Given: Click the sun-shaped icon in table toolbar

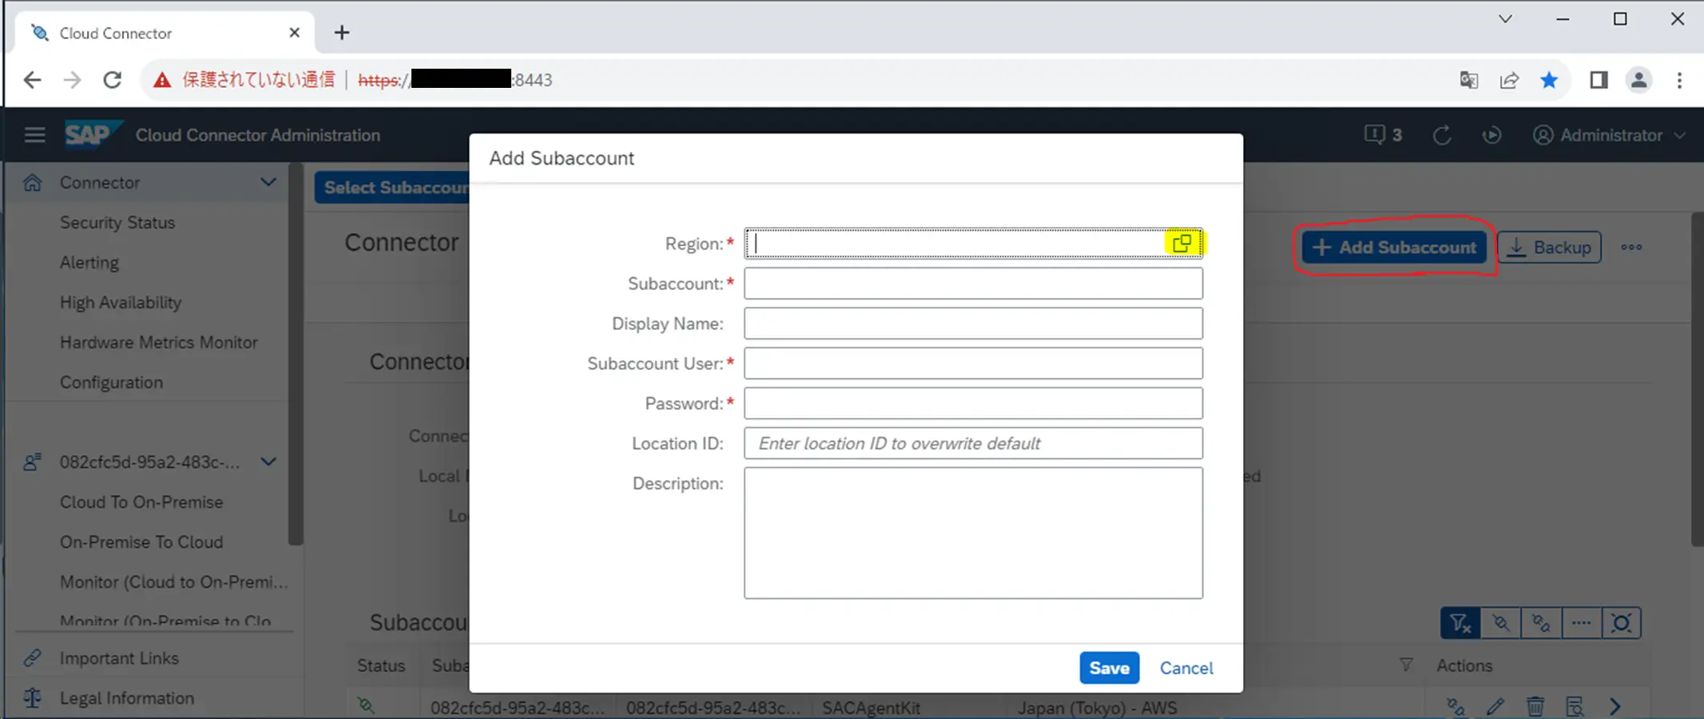Looking at the screenshot, I should (x=1622, y=623).
